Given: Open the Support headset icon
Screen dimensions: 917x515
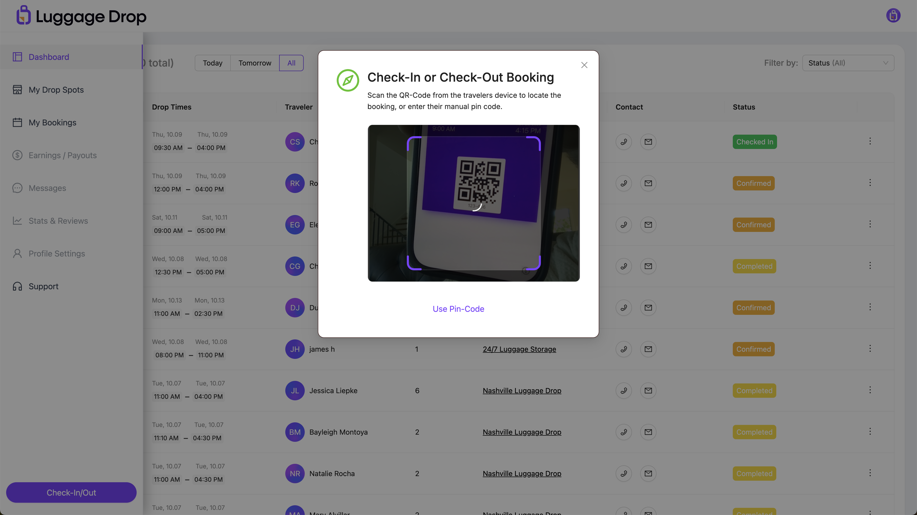Looking at the screenshot, I should click(x=17, y=286).
